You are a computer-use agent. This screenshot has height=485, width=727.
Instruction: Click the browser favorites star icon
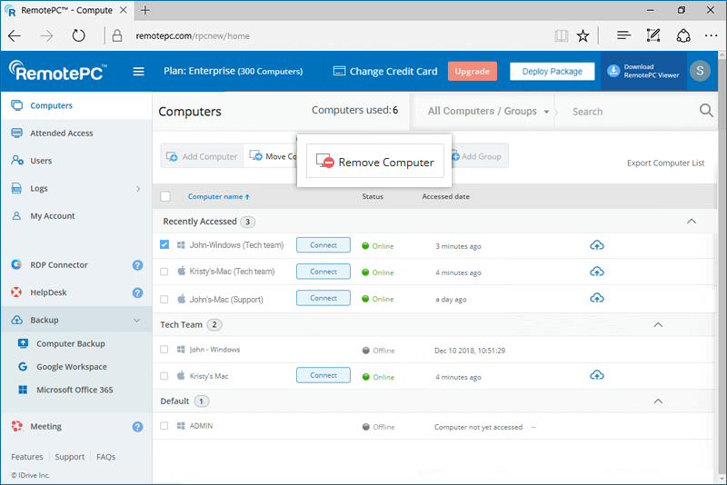[x=583, y=36]
